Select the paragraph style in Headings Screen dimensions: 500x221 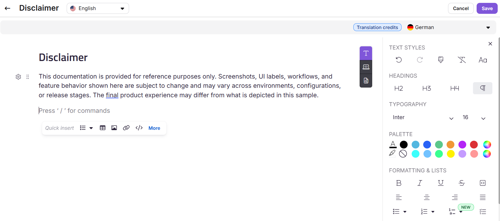tap(482, 88)
